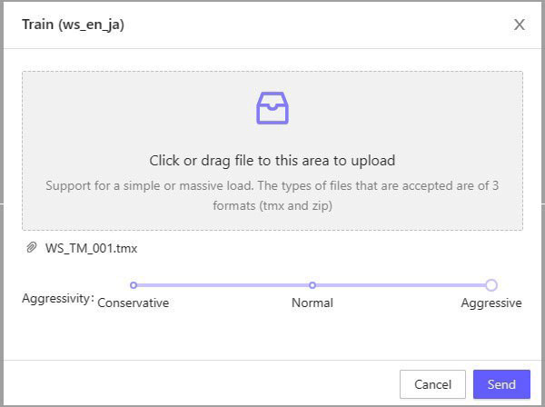Click the Aggressive mark label

(x=491, y=303)
